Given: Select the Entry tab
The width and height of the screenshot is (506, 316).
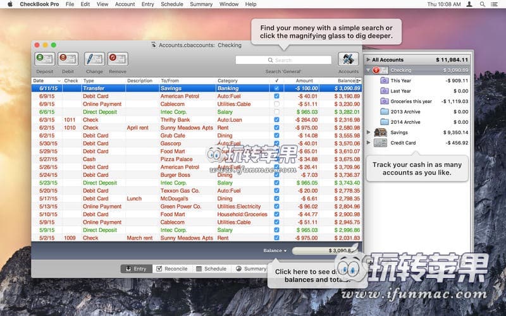Looking at the screenshot, I should (136, 269).
